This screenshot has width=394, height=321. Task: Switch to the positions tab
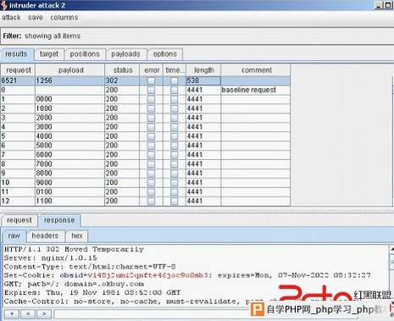coord(85,54)
